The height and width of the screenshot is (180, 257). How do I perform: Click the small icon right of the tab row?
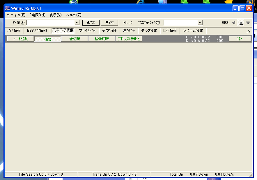click(x=248, y=32)
